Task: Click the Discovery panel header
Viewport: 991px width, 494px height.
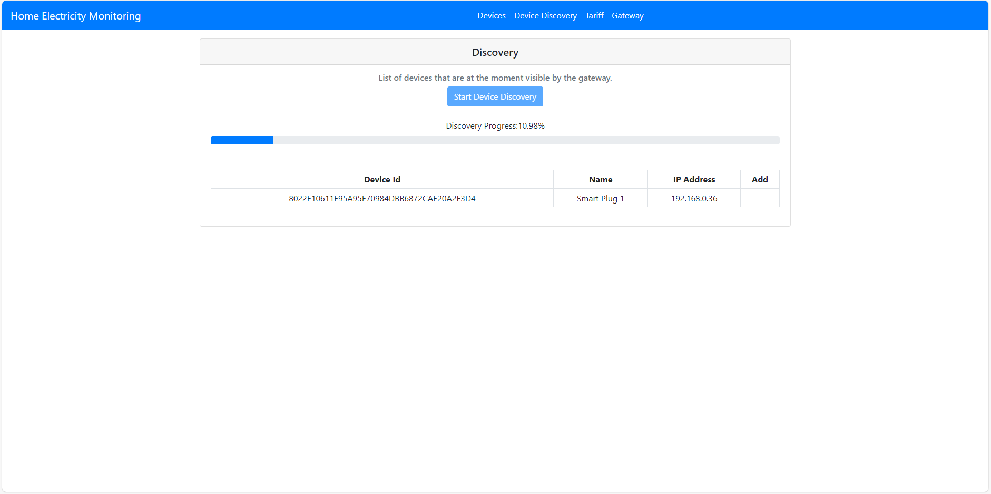Action: pyautogui.click(x=495, y=52)
